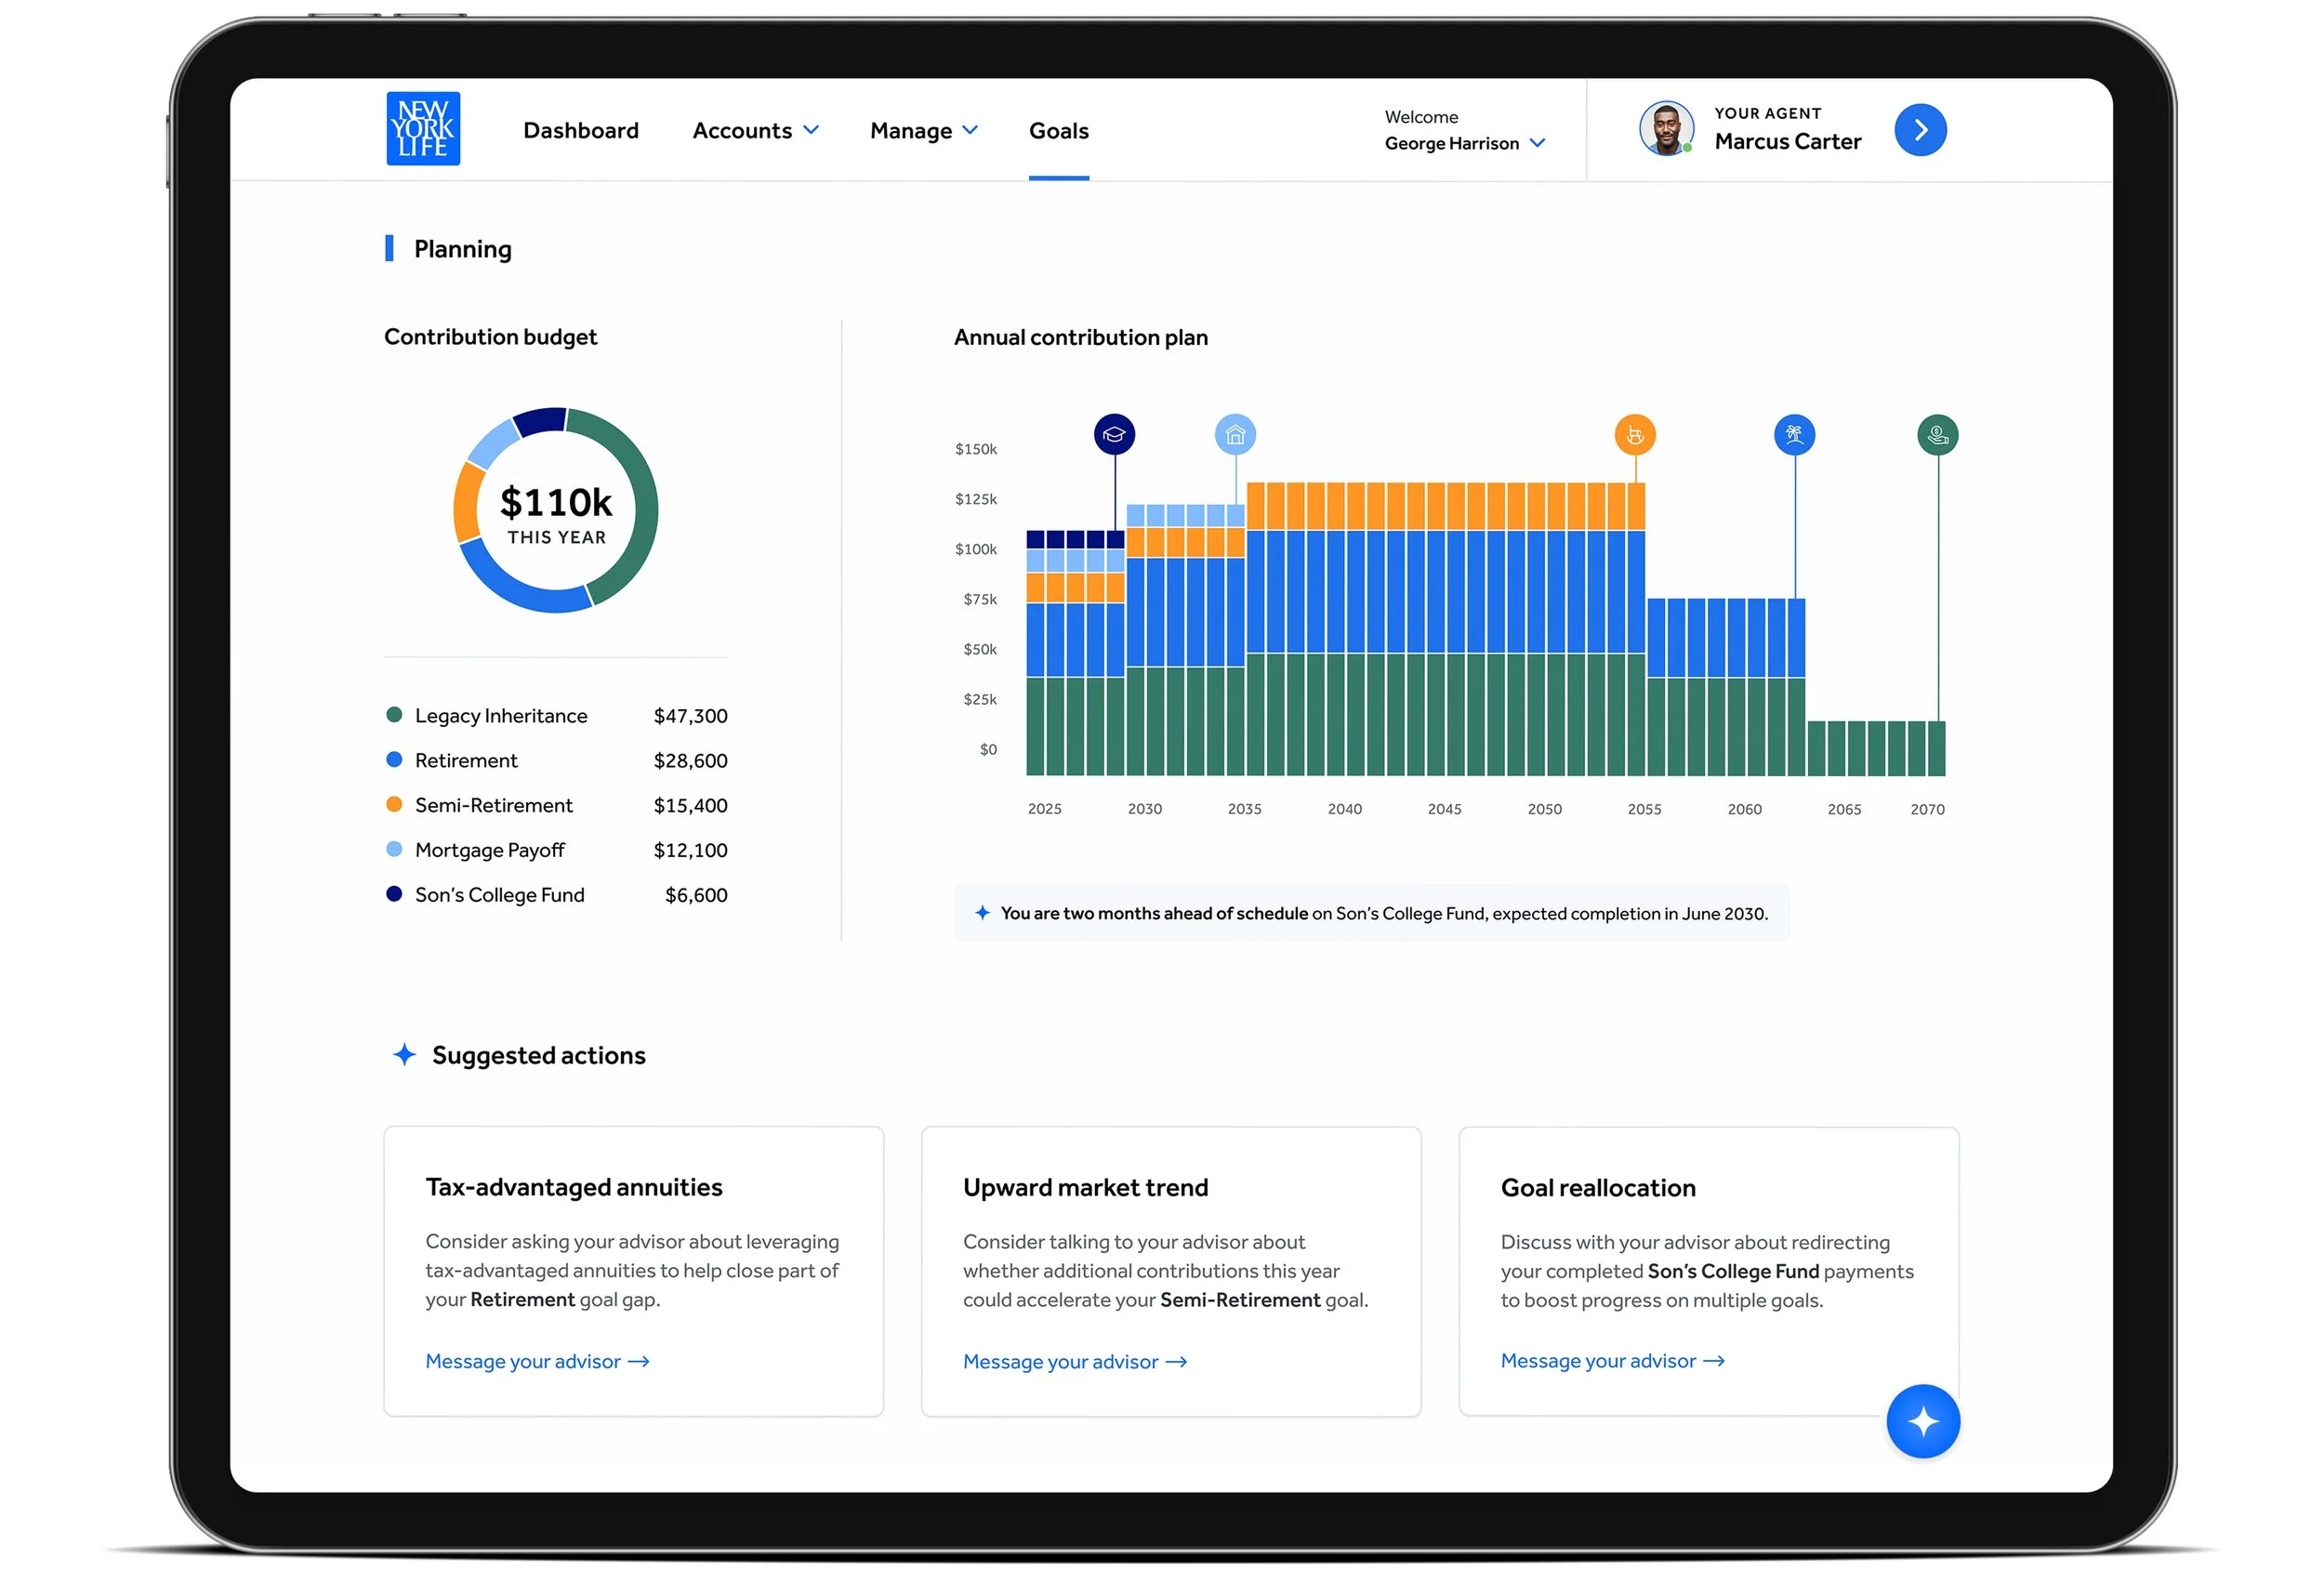Select the Goals tab
Viewport: 2324px width, 1571px height.
[1058, 131]
